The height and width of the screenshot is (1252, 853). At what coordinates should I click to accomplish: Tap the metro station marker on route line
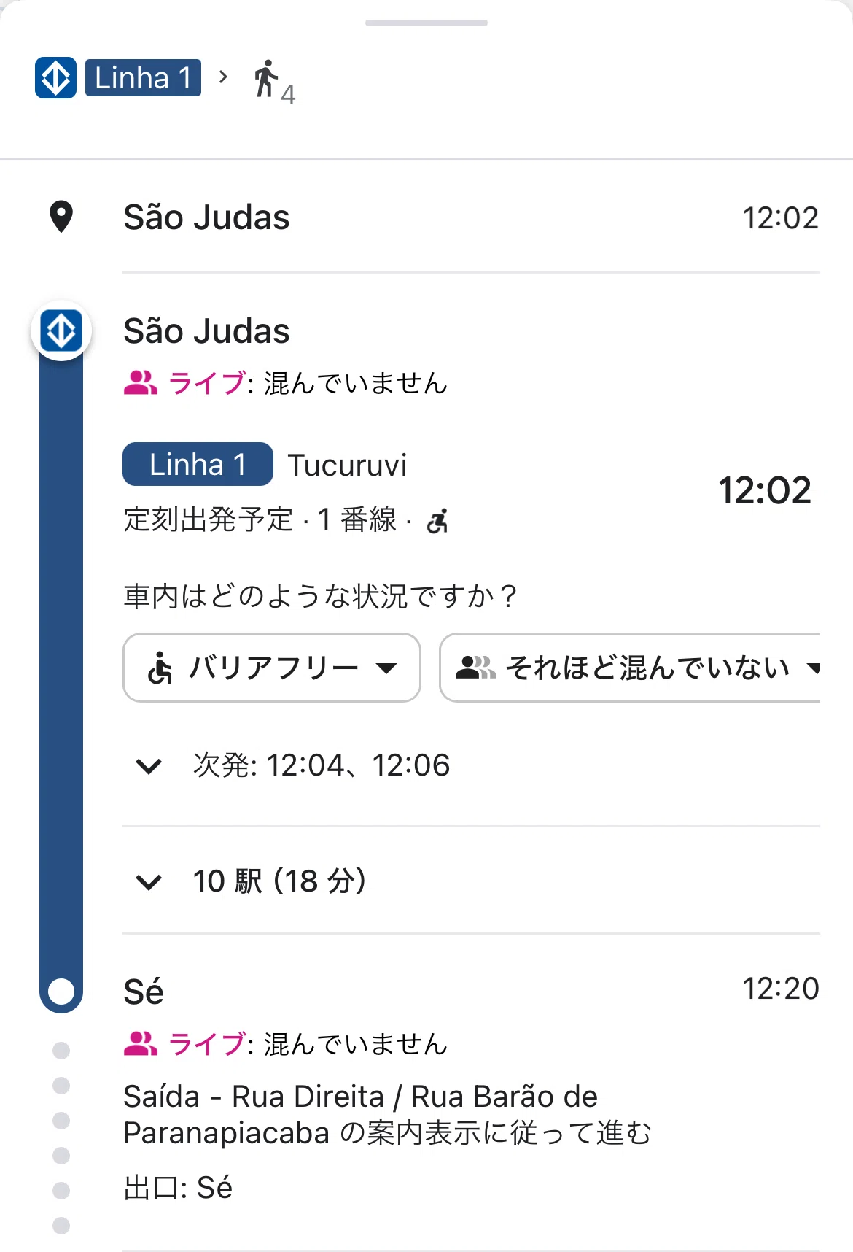point(61,331)
